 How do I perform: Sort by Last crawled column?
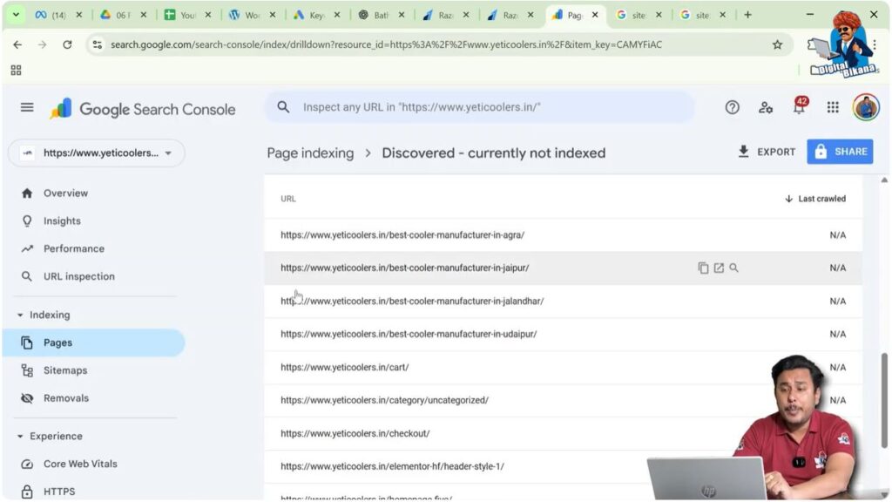[x=814, y=199]
